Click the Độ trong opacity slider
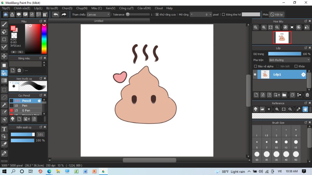Viewport: 312px width, 175px height. (x=285, y=54)
